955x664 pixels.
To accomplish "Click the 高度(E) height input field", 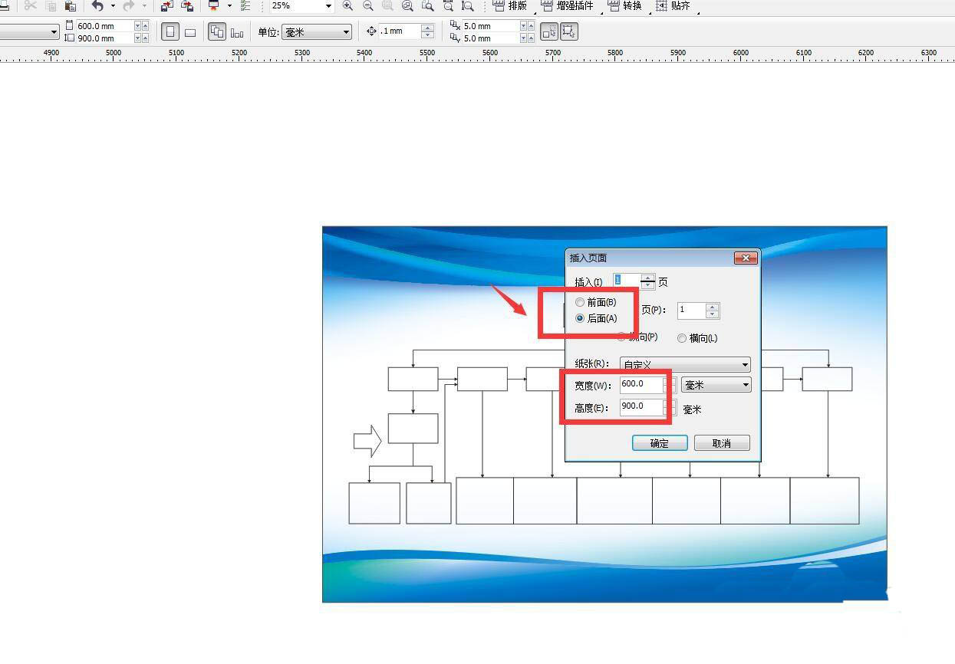I will [641, 406].
